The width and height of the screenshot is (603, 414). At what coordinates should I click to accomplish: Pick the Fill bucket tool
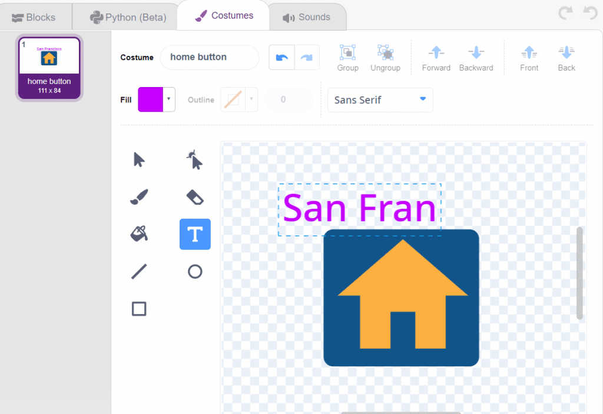pyautogui.click(x=139, y=234)
